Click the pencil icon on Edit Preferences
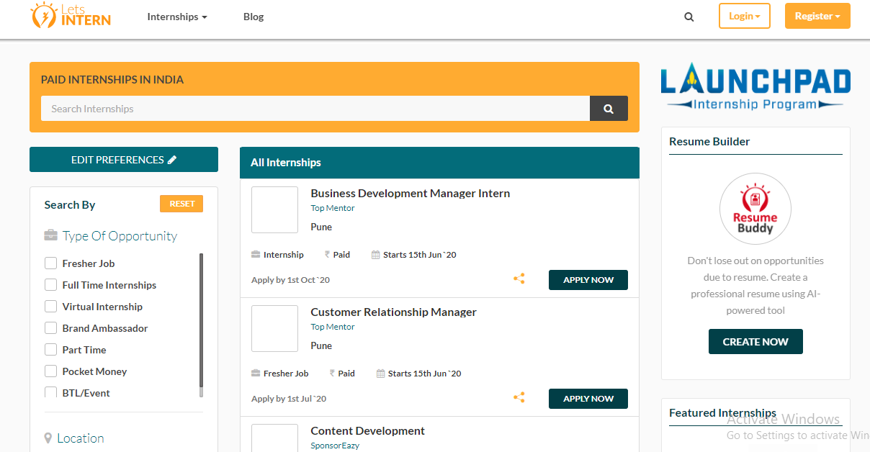Image resolution: width=870 pixels, height=452 pixels. [172, 160]
